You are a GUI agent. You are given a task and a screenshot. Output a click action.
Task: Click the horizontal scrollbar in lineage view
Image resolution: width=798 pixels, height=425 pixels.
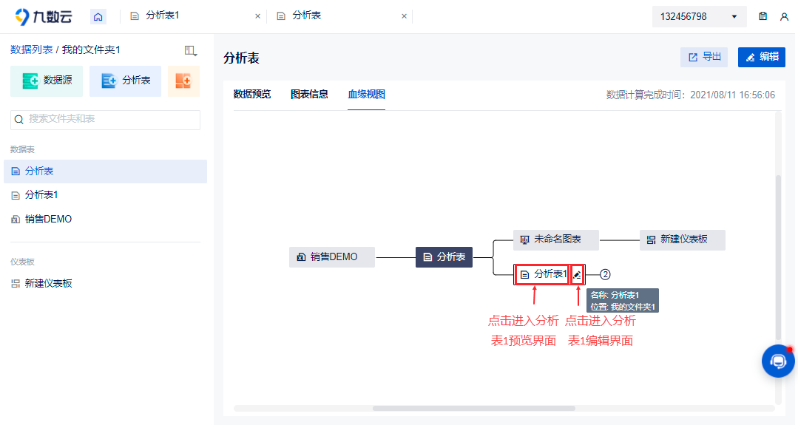474,408
